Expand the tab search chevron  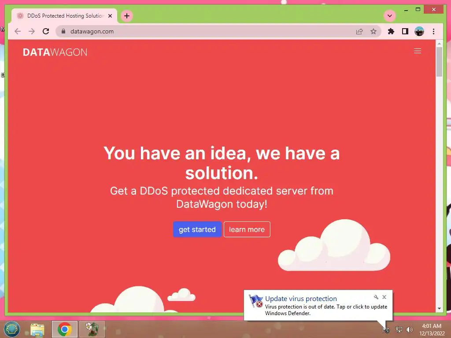[x=390, y=16]
